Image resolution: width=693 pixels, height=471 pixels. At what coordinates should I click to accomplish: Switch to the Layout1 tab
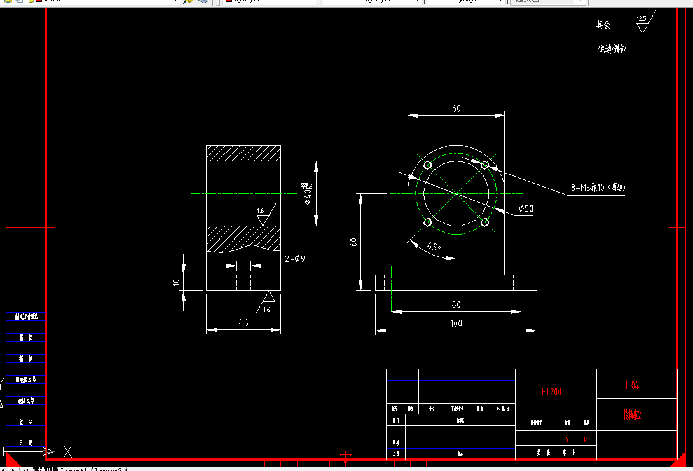click(x=74, y=469)
